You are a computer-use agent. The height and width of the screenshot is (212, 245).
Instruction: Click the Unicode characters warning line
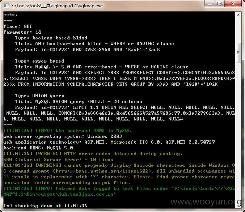119,165
